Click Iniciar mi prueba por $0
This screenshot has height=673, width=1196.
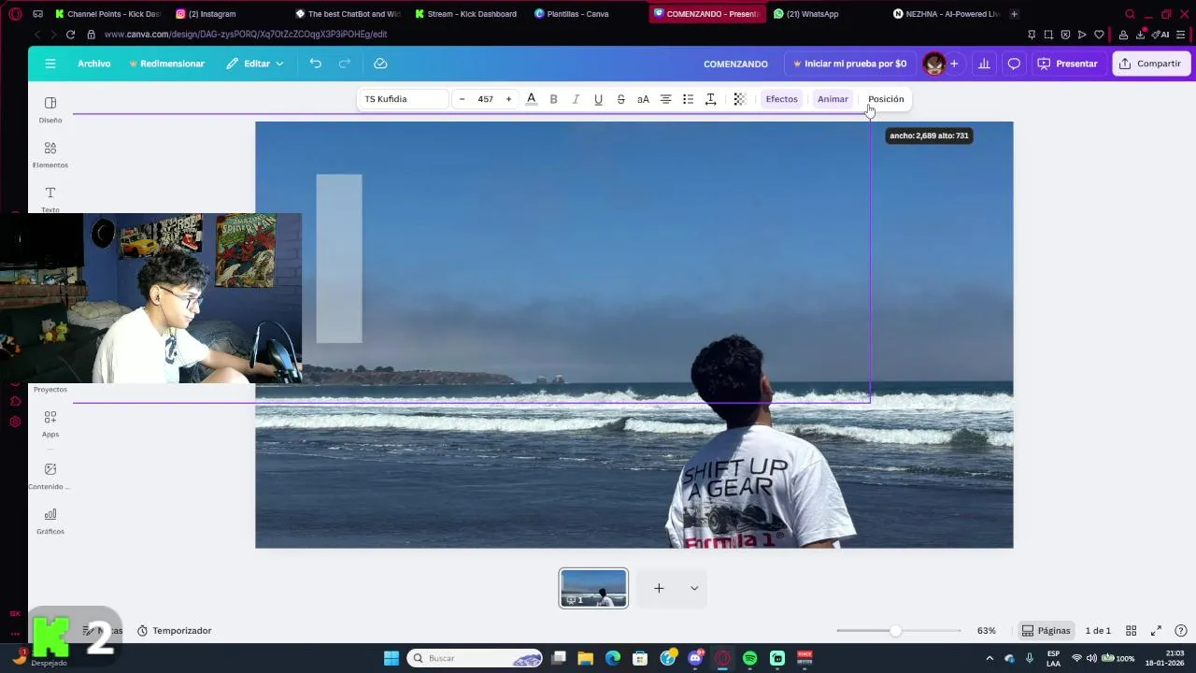(x=849, y=64)
